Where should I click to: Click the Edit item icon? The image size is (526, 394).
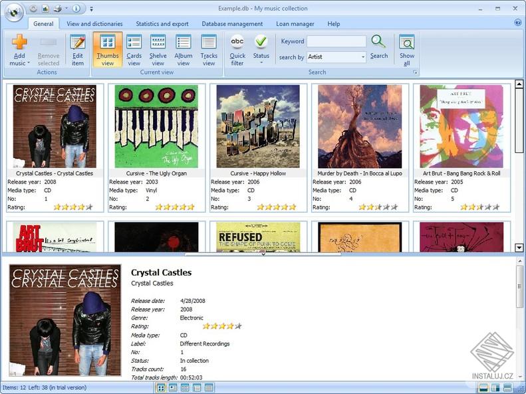pyautogui.click(x=78, y=43)
